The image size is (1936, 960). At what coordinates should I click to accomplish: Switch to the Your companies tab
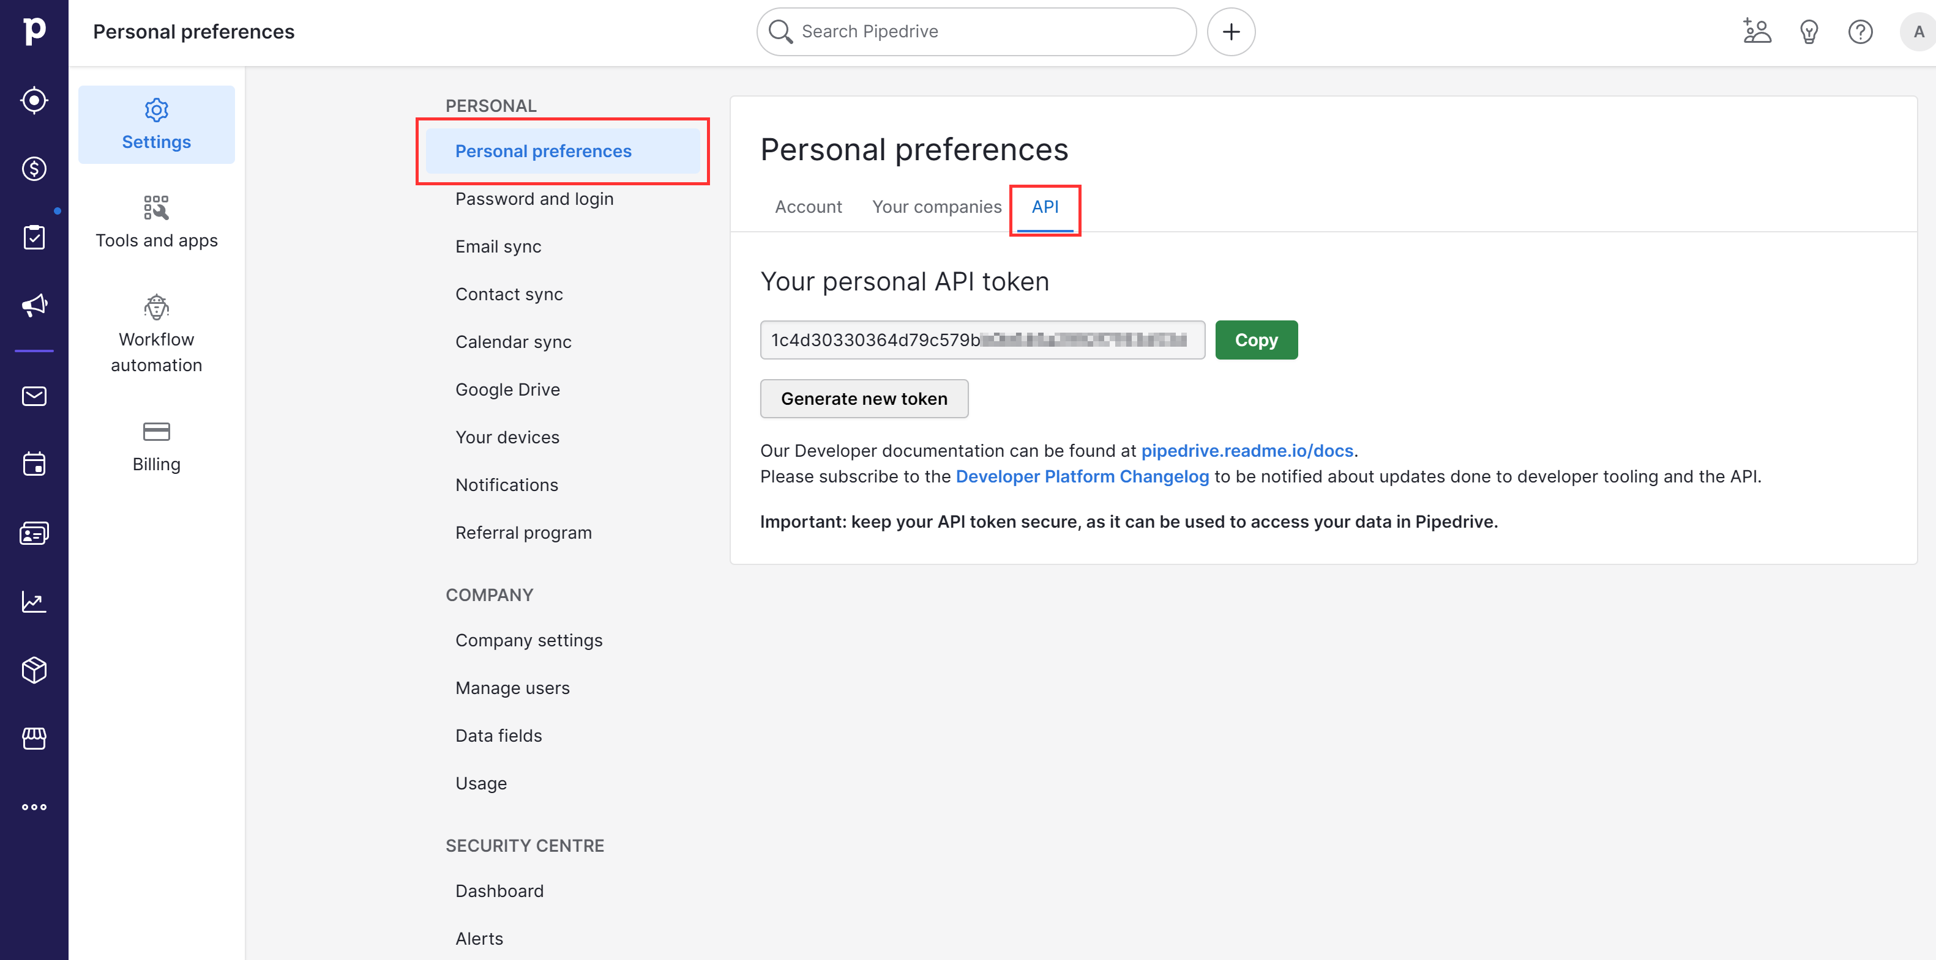pyautogui.click(x=936, y=207)
